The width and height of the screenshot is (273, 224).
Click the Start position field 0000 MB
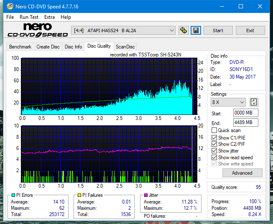click(245, 113)
